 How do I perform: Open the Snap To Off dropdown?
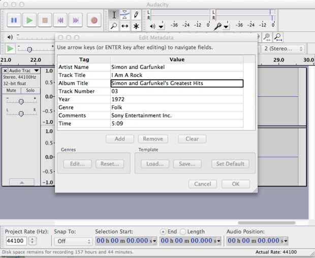[73, 241]
